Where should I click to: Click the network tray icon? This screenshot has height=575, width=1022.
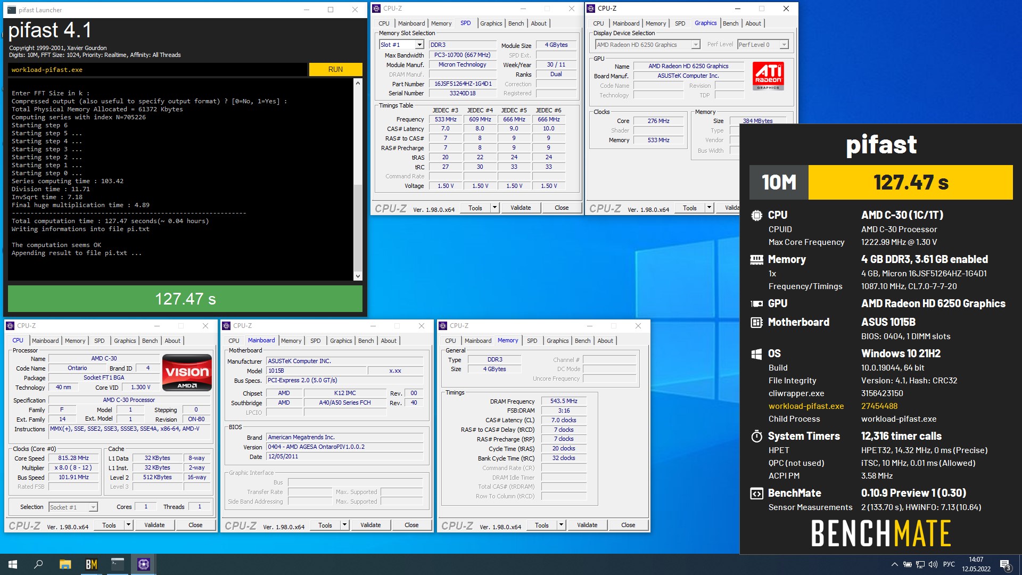(x=920, y=564)
